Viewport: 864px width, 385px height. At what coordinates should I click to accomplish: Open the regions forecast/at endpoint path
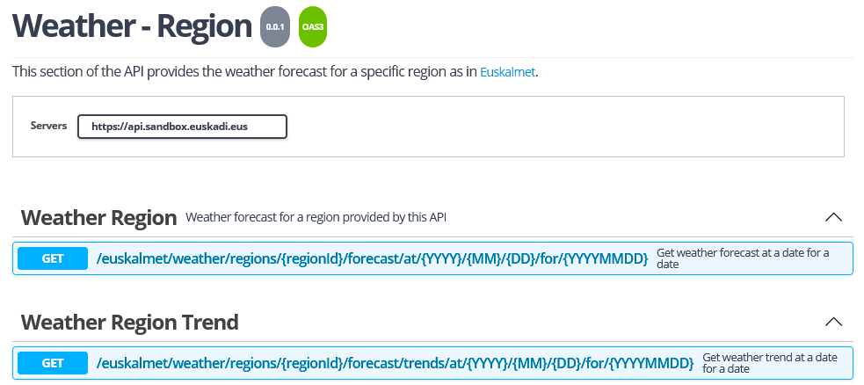coord(372,258)
